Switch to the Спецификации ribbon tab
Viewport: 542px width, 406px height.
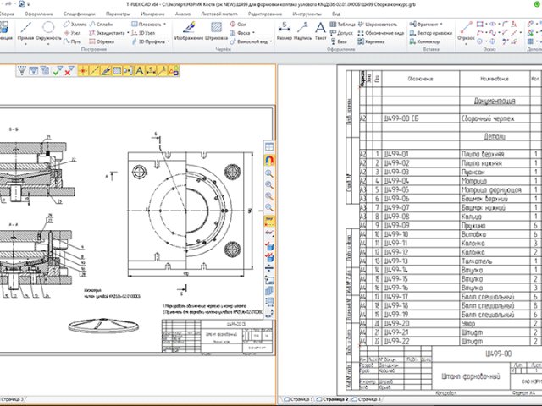click(79, 14)
